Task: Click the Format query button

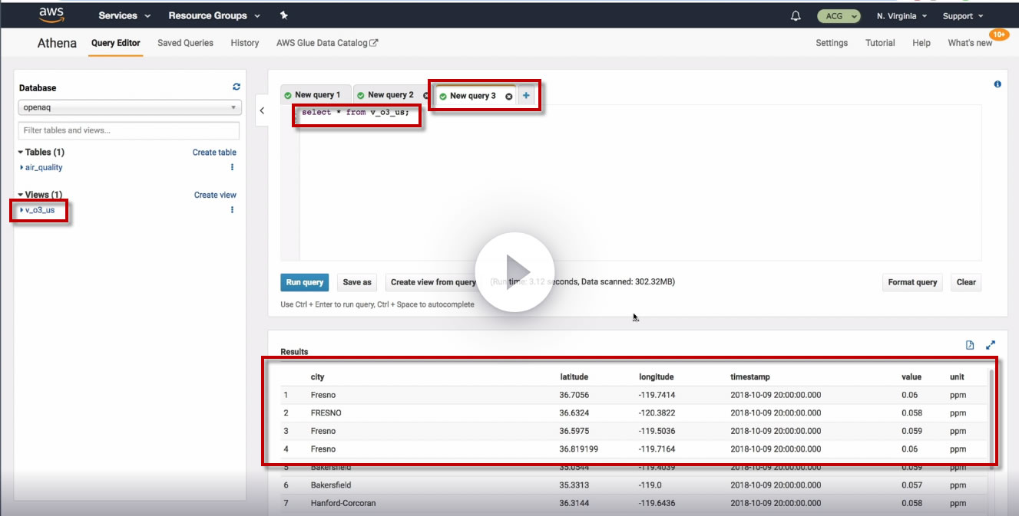Action: pyautogui.click(x=912, y=282)
